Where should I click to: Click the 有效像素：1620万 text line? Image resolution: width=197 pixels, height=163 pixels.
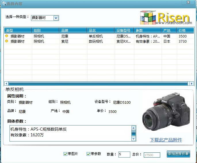click(x=27, y=135)
